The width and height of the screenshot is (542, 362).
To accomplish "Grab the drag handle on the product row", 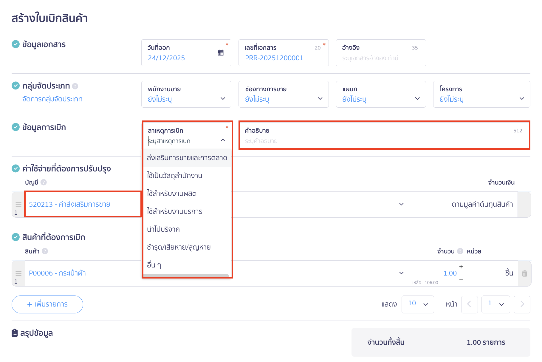I will click(x=18, y=273).
